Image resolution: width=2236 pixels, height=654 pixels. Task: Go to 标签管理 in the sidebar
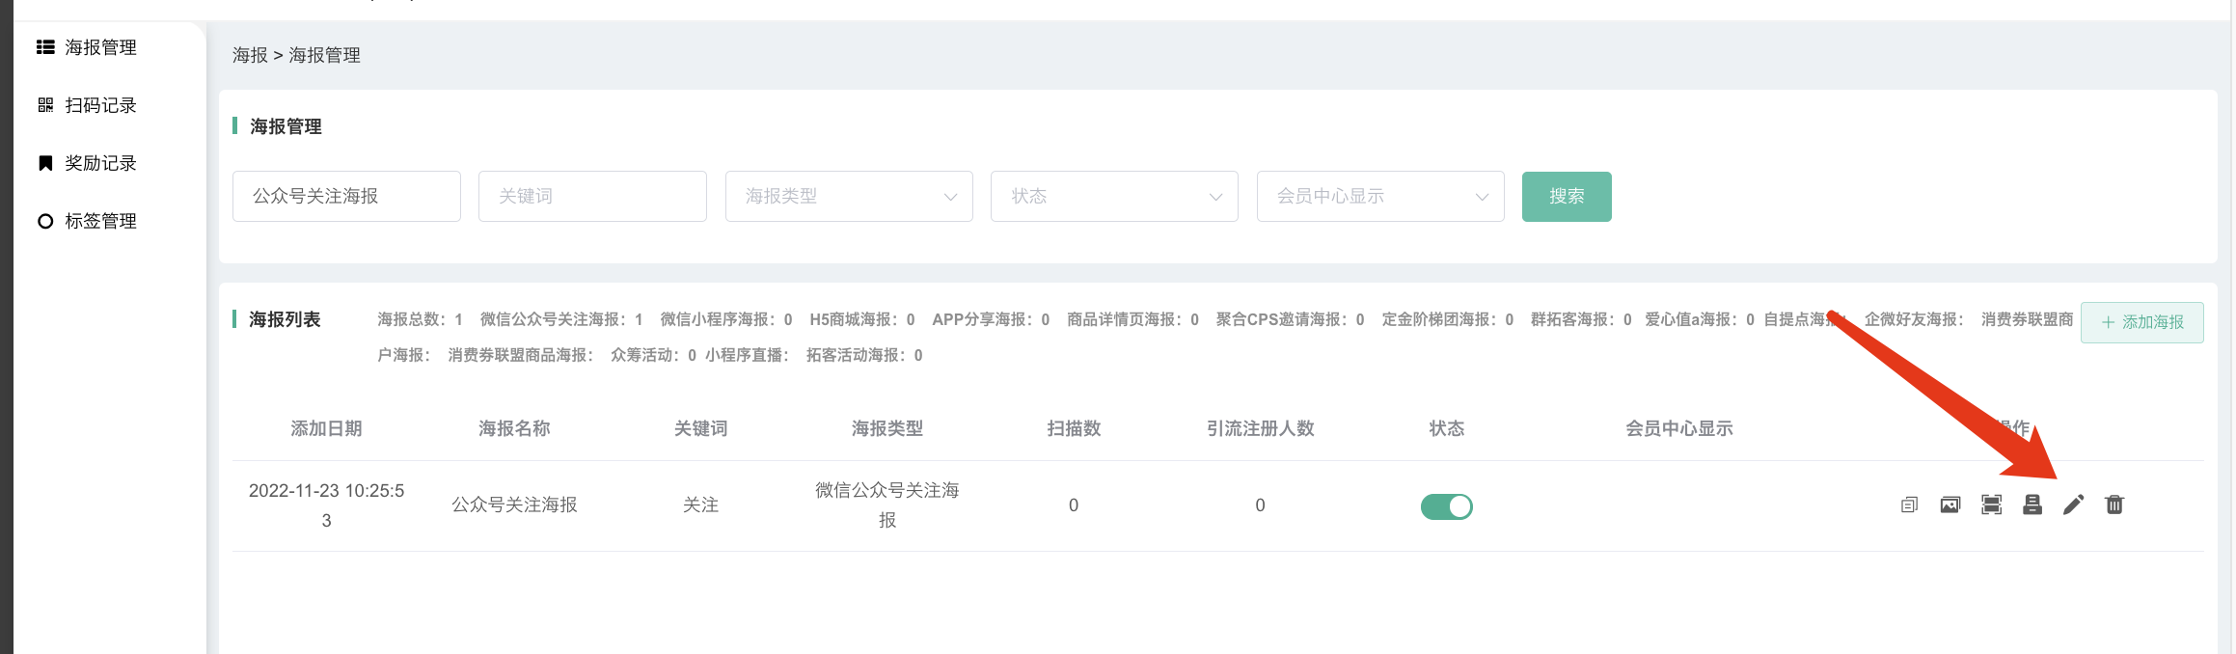[x=100, y=221]
